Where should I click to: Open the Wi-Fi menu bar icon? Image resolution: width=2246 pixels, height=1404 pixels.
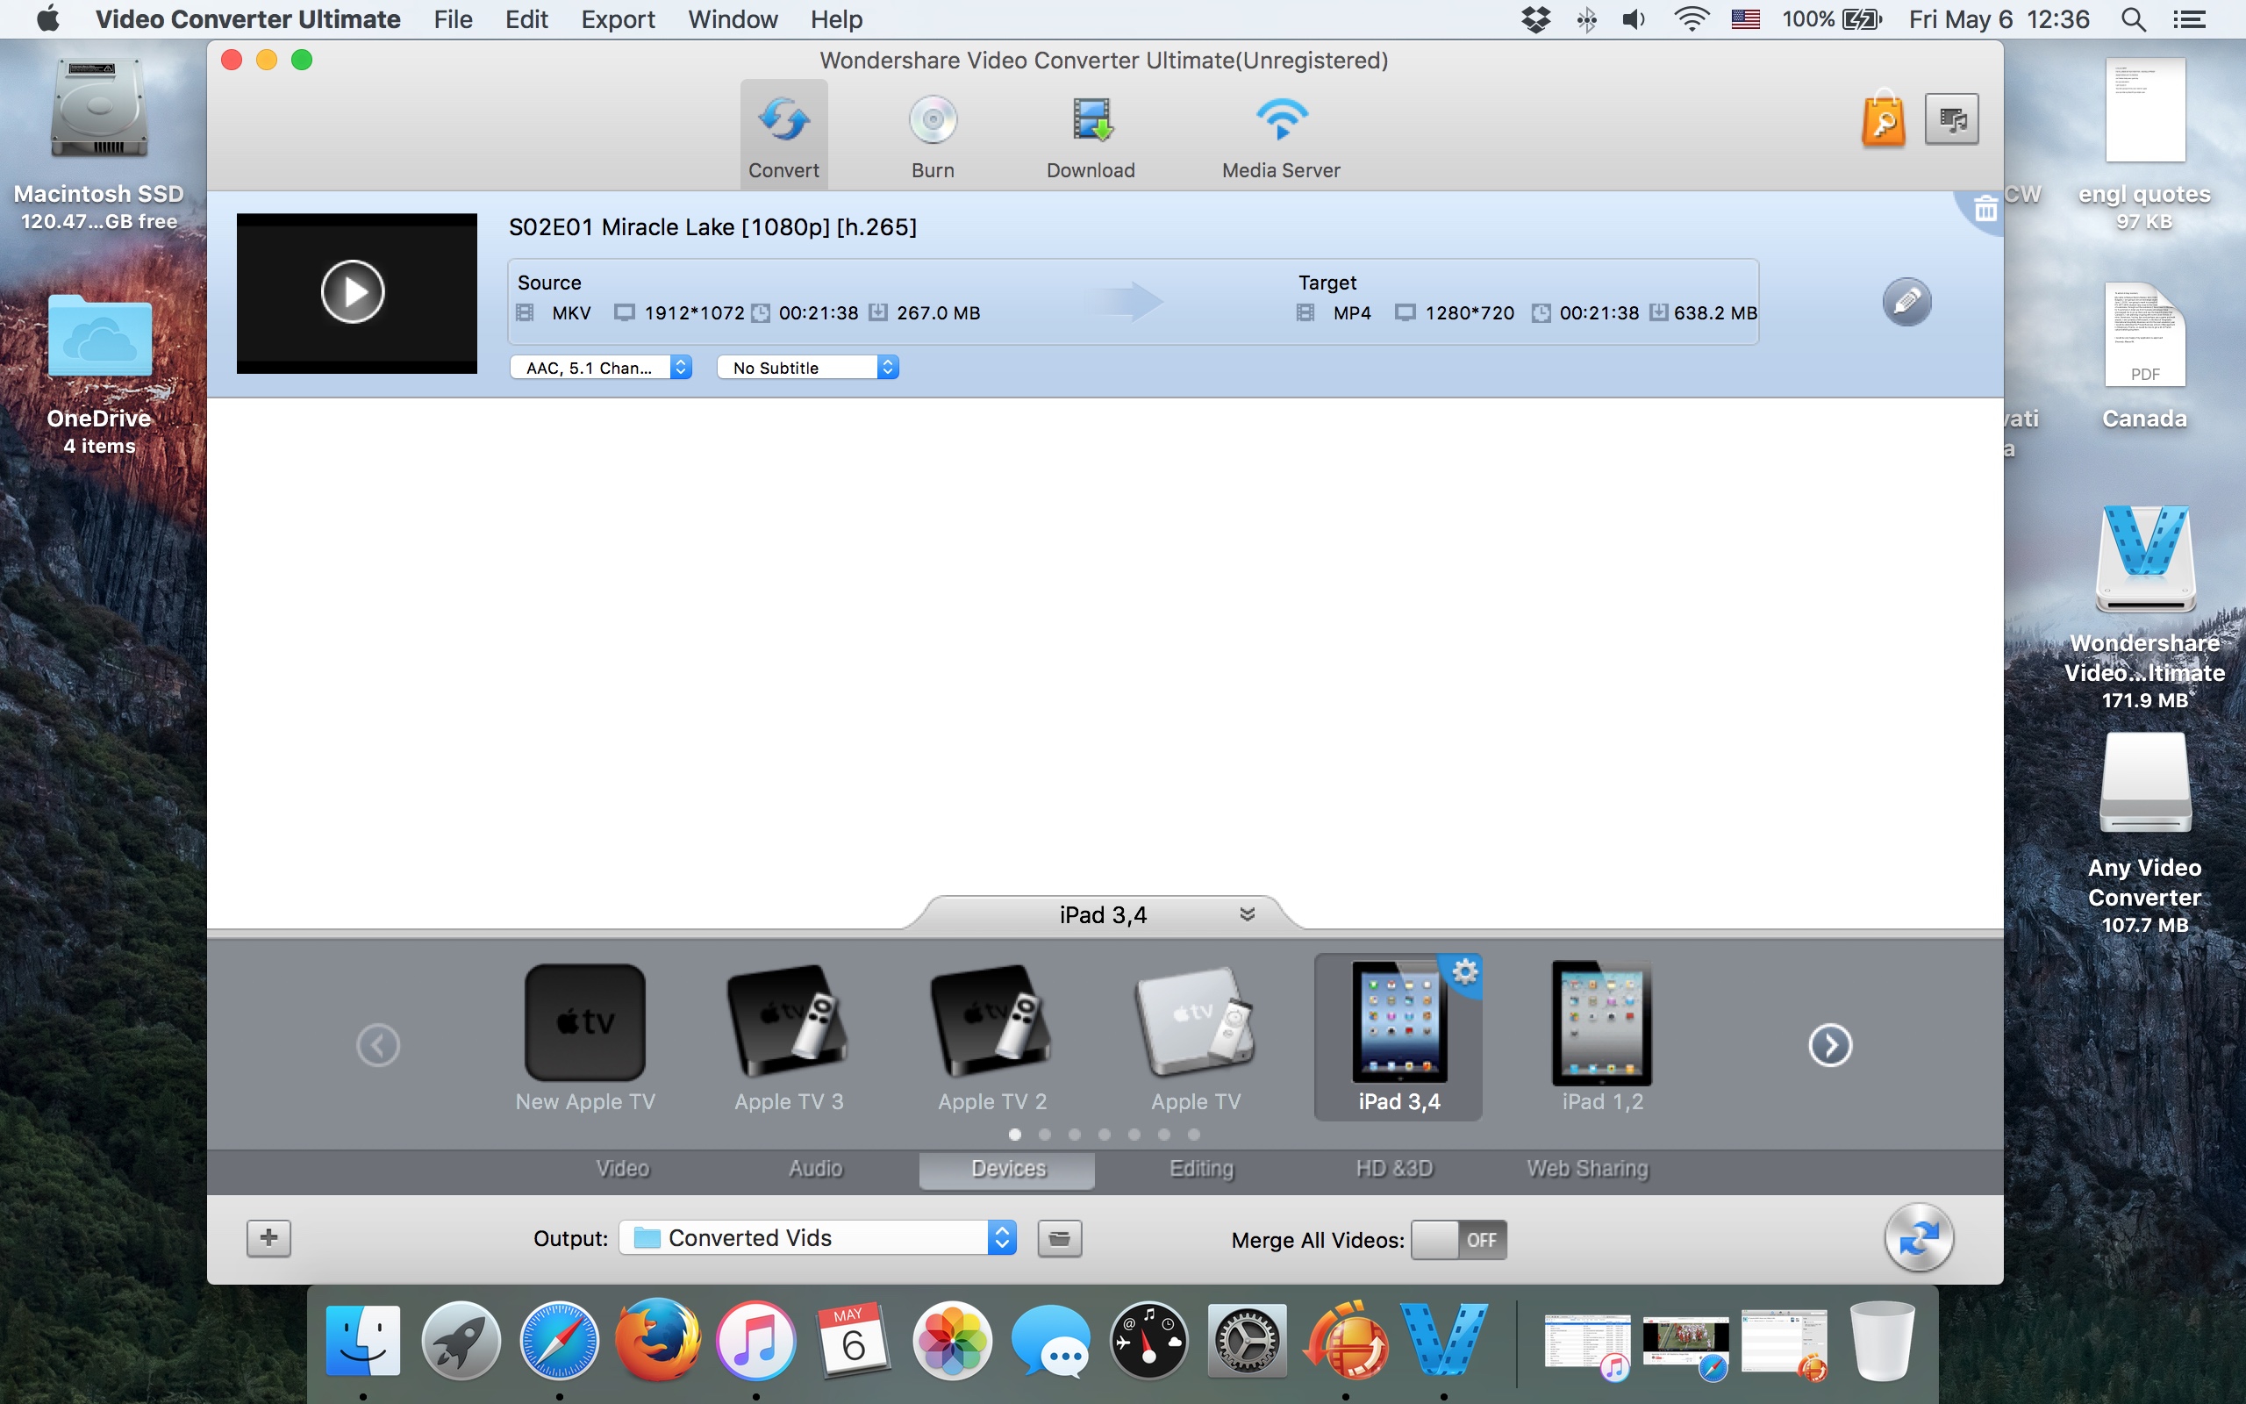point(1691,19)
